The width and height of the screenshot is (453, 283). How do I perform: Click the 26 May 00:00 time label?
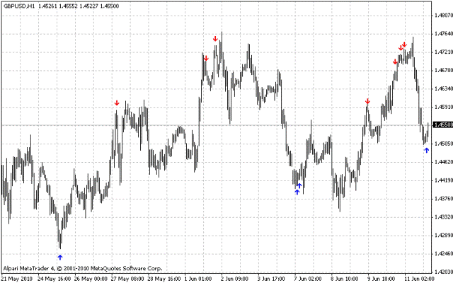[92, 278]
